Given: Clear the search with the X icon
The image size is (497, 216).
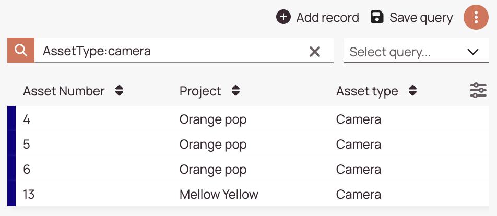Looking at the screenshot, I should [x=315, y=51].
